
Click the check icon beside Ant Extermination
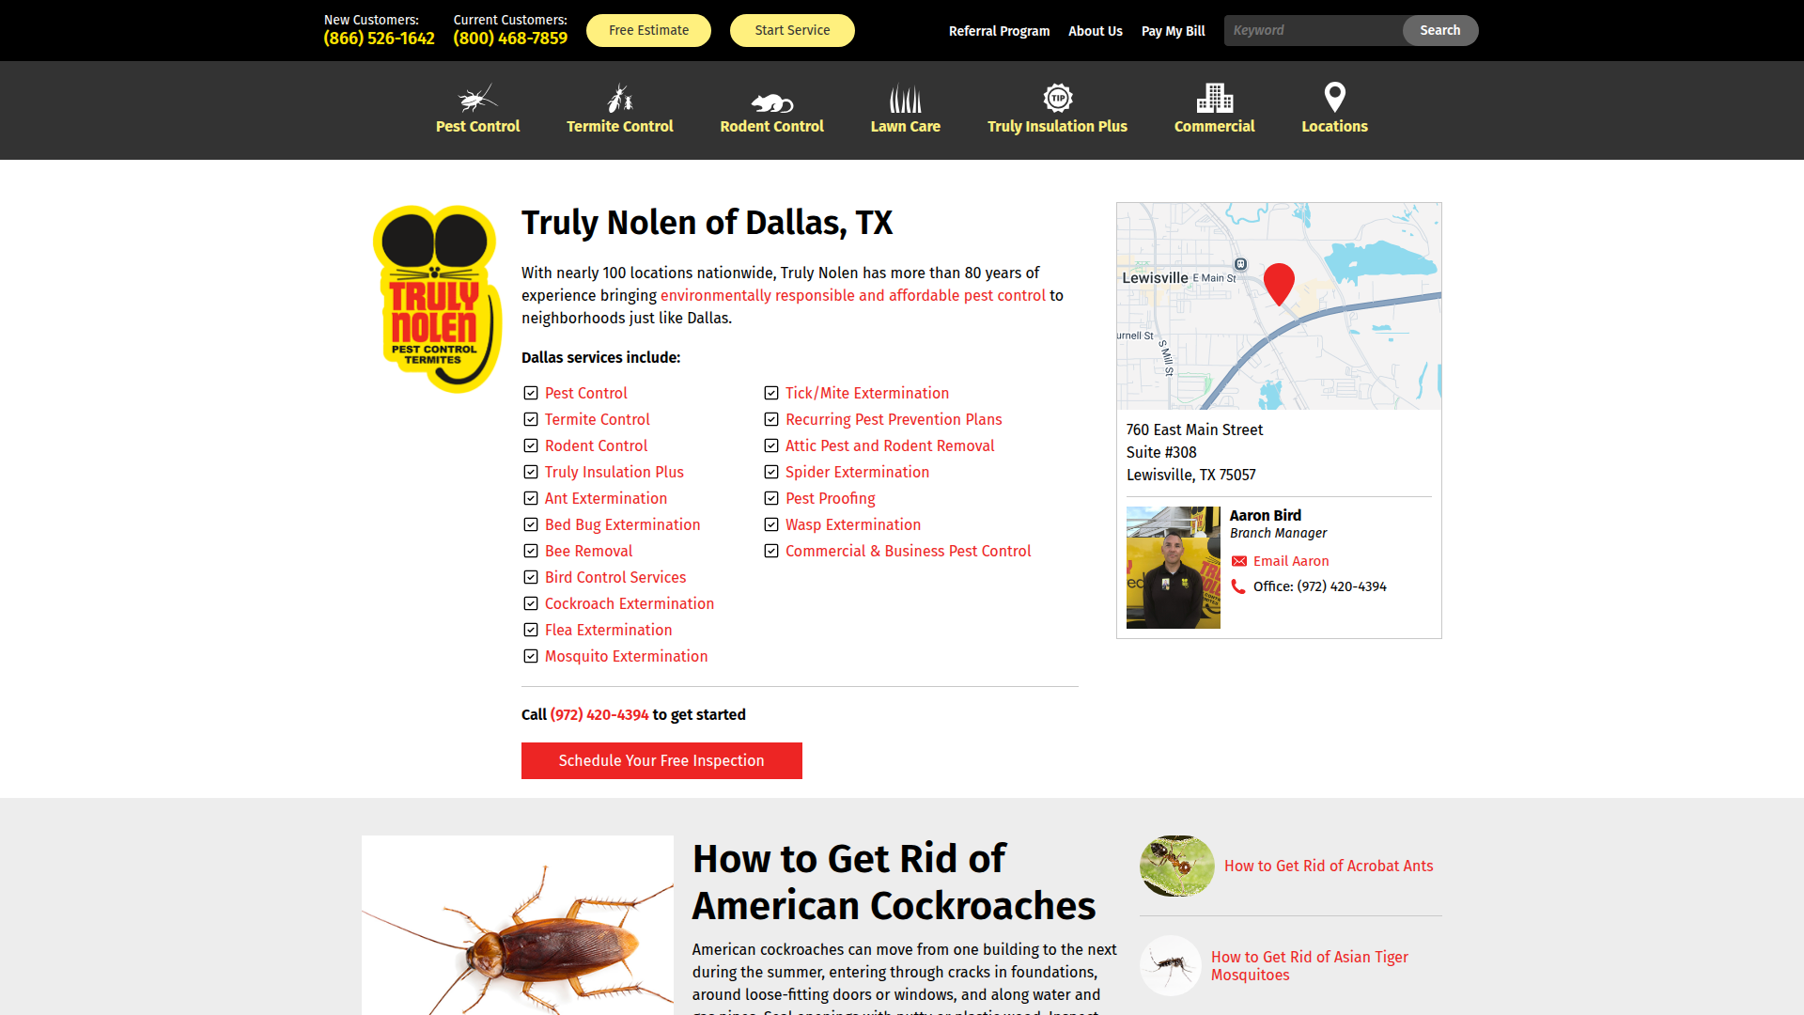coord(531,498)
